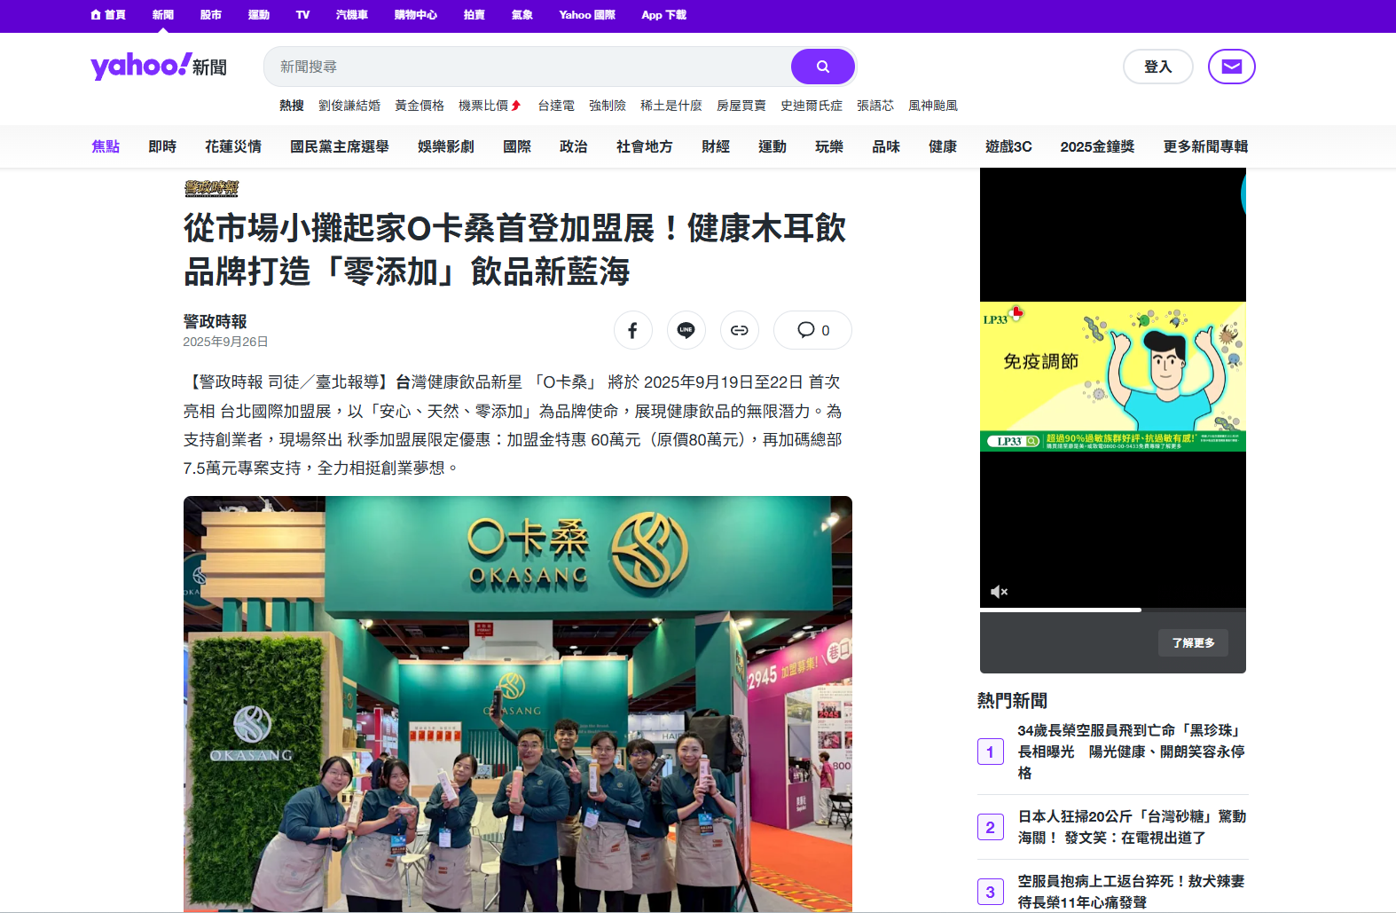Unmute the video advertisement
This screenshot has height=913, width=1396.
pyautogui.click(x=999, y=592)
